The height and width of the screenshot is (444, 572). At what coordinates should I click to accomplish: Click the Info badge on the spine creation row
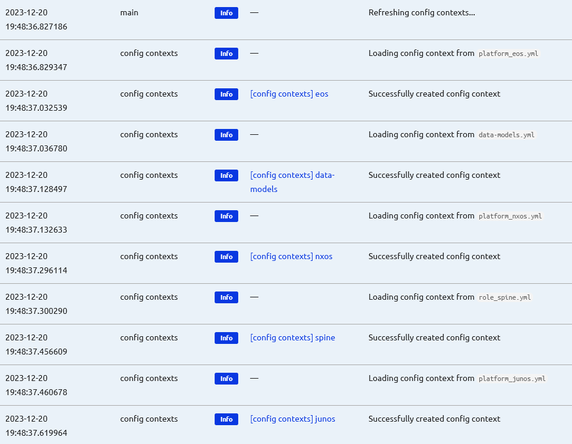pos(226,337)
